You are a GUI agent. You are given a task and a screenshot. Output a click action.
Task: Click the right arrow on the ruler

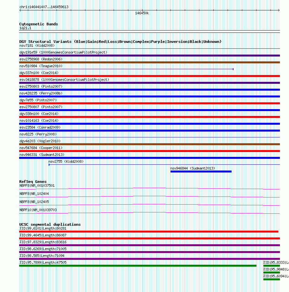(279, 10)
